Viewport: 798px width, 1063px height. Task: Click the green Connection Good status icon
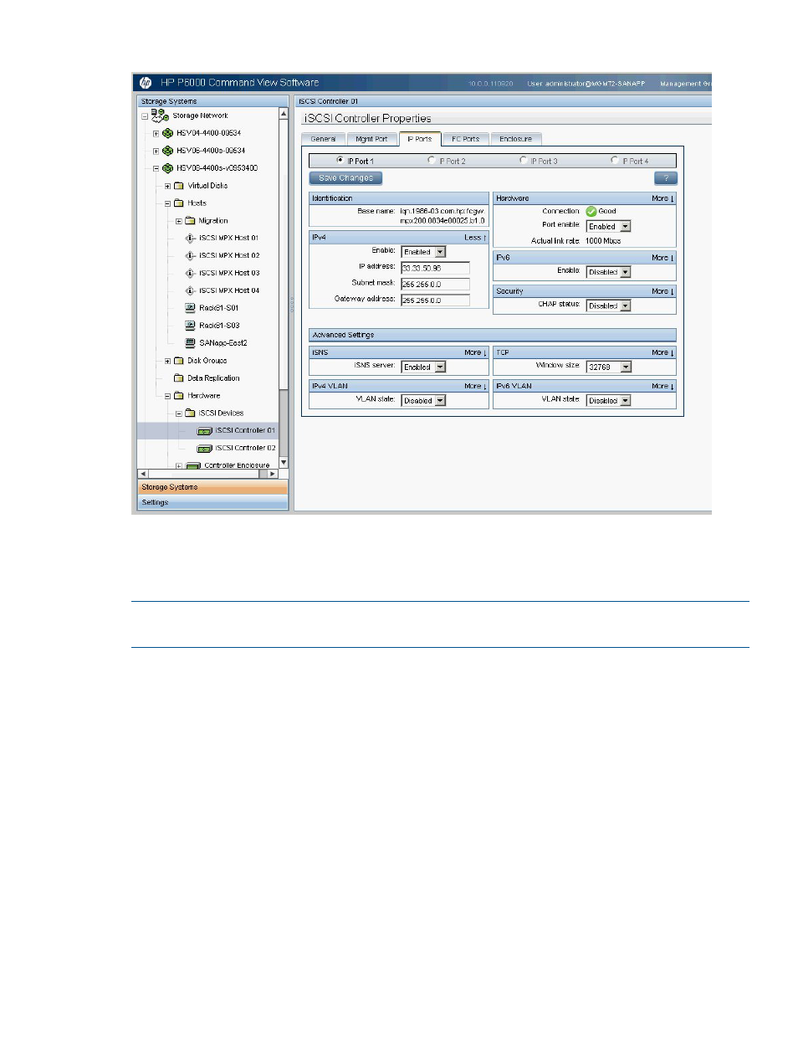pos(591,212)
